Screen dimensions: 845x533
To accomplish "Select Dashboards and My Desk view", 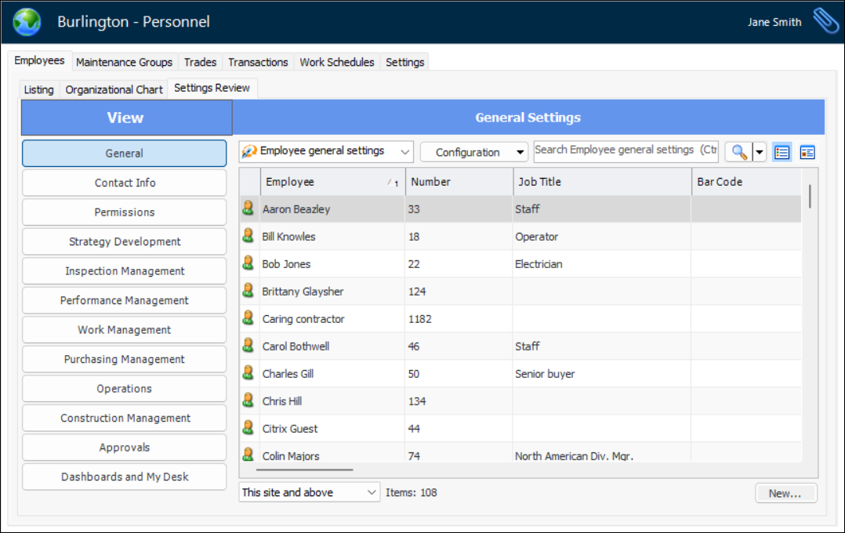I will (x=124, y=477).
